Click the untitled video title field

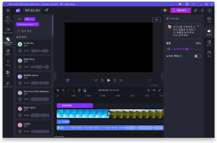click(32, 10)
